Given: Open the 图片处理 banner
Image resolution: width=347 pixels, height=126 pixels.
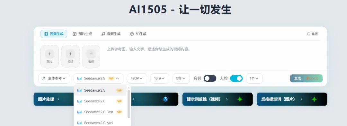Looking at the screenshot, I should point(53,99).
